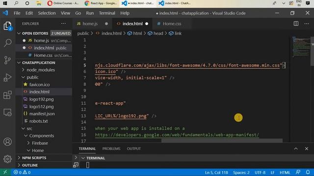
Task: Switch to Online Courses Opera taskbar window
Action: point(63,3)
